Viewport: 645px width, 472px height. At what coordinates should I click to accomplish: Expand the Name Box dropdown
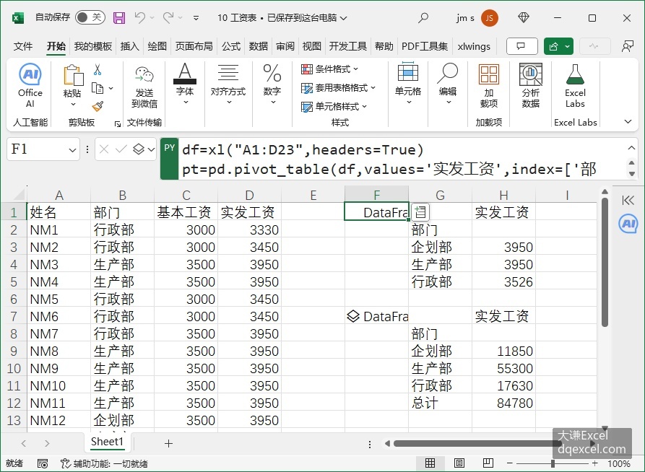72,150
